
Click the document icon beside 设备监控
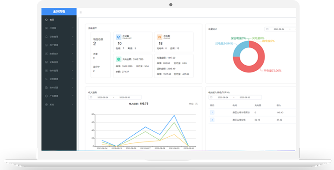click(x=47, y=62)
